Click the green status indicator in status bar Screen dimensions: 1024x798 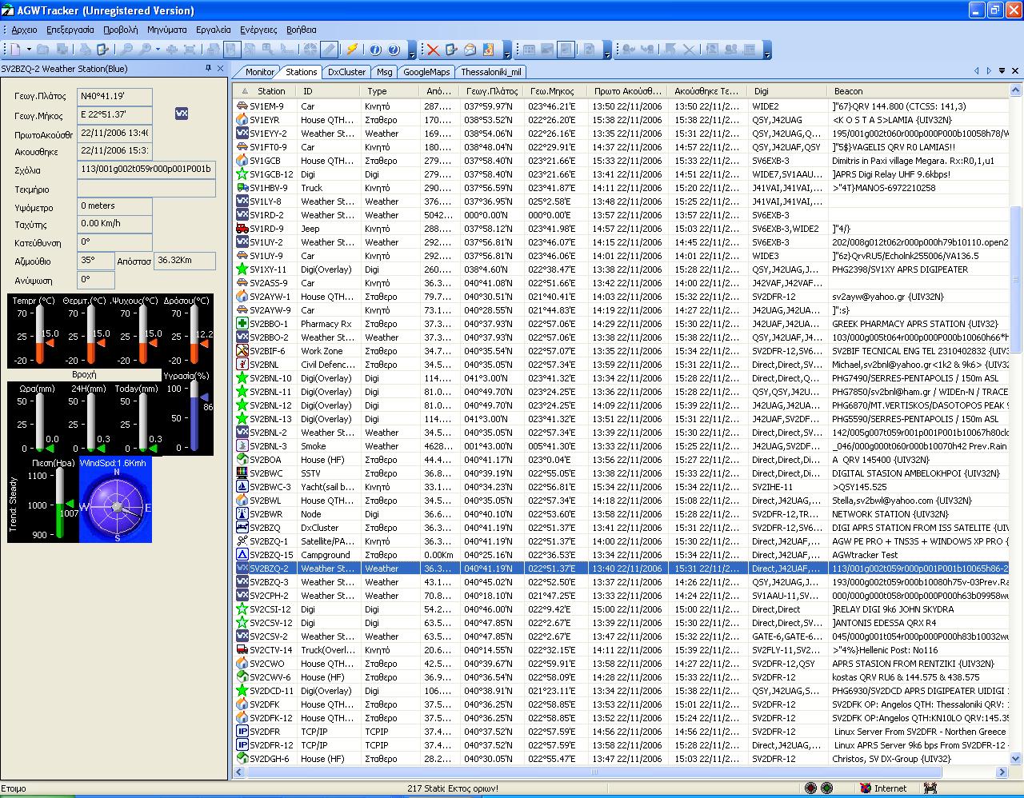827,788
